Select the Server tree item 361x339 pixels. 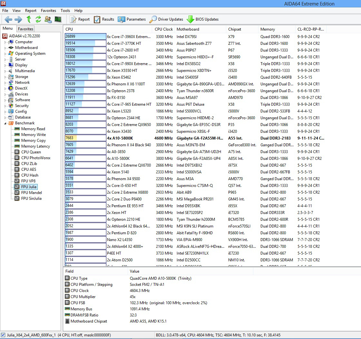point(20,59)
